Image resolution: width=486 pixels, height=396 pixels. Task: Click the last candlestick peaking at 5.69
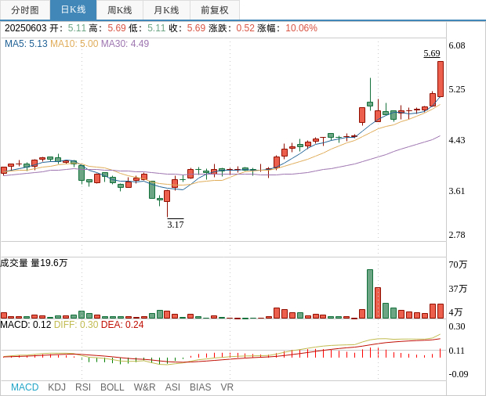[x=441, y=79]
